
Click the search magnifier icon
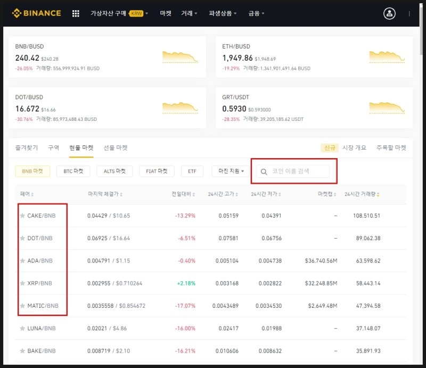coord(264,171)
